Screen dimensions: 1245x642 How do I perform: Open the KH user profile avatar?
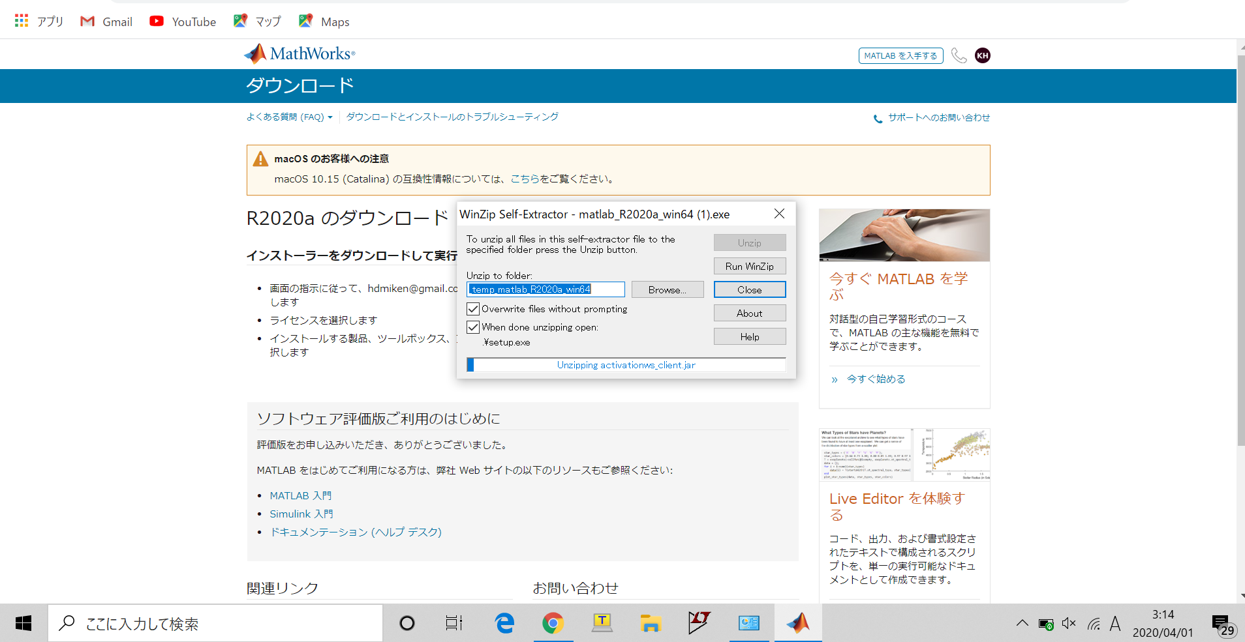click(x=983, y=55)
